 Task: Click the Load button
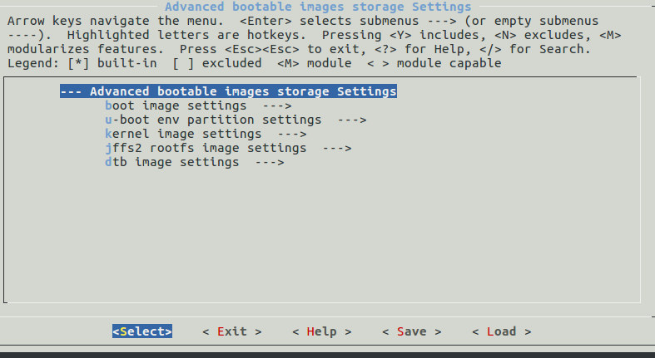[x=501, y=331]
